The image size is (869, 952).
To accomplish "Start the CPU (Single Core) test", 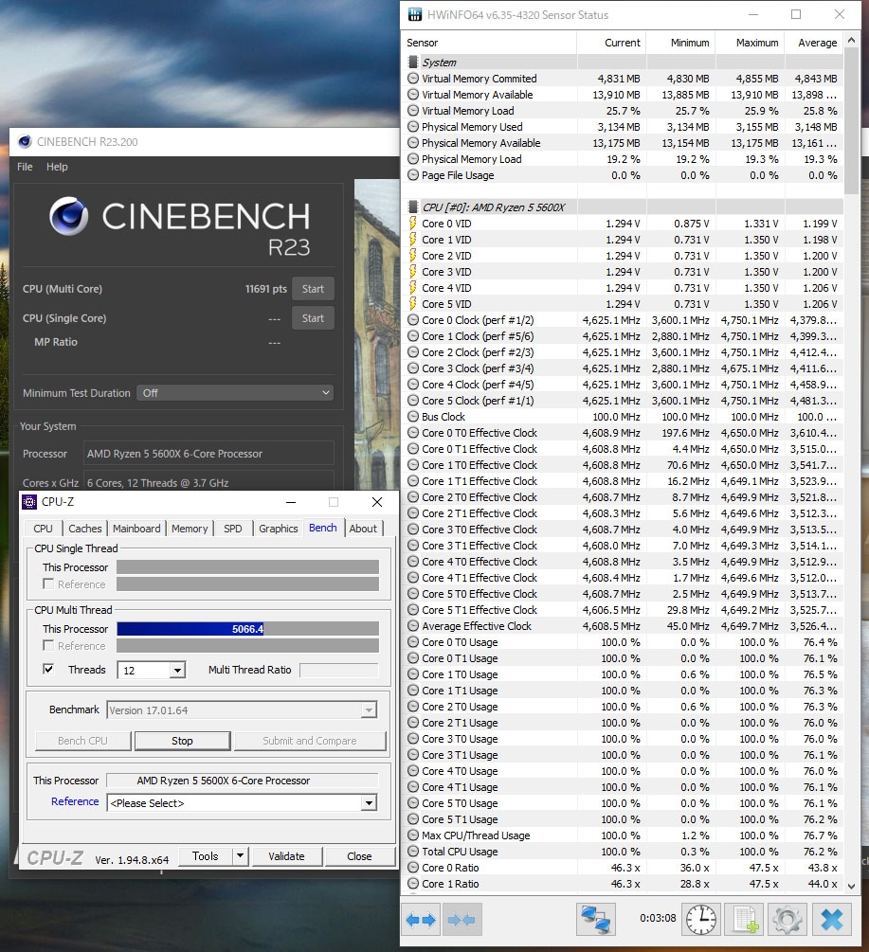I will [313, 318].
